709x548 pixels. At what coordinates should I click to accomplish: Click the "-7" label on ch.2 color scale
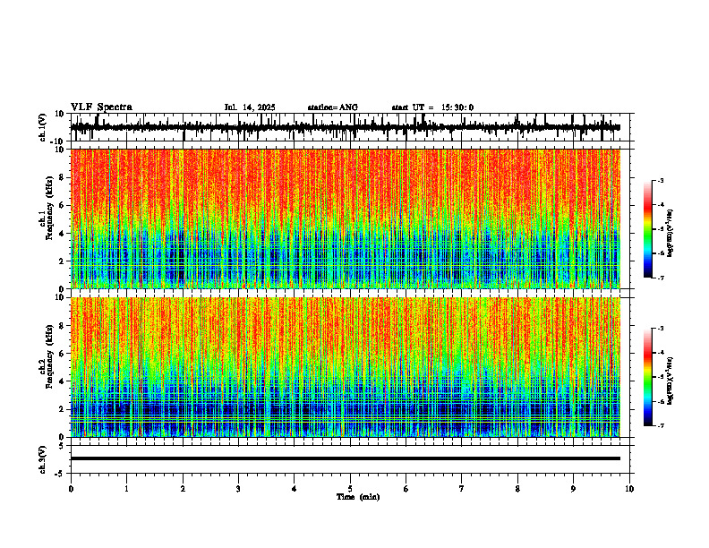tap(660, 425)
